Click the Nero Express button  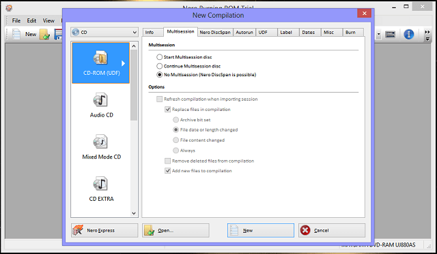point(104,230)
